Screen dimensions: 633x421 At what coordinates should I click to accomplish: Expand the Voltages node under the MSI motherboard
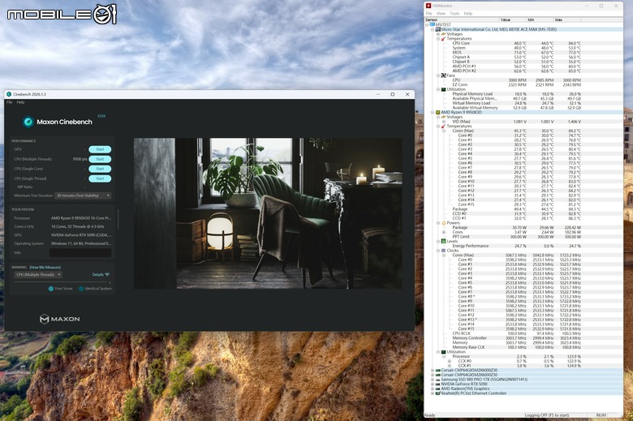point(438,34)
